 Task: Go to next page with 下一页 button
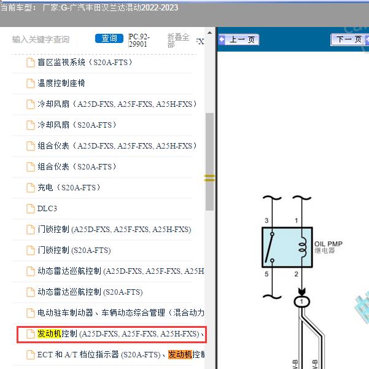pyautogui.click(x=349, y=39)
